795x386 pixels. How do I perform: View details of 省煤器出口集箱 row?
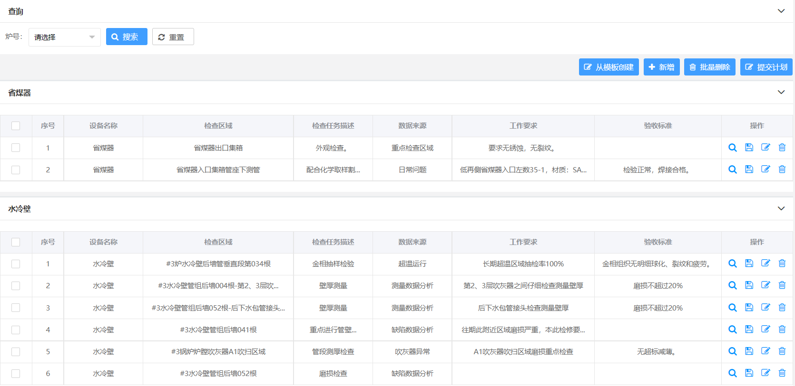tap(733, 148)
